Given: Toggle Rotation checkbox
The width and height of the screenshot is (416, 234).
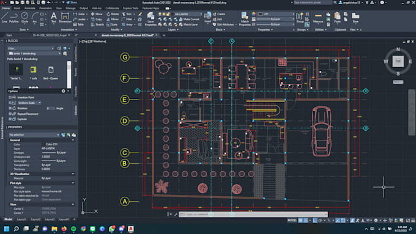Looking at the screenshot, I should point(10,108).
